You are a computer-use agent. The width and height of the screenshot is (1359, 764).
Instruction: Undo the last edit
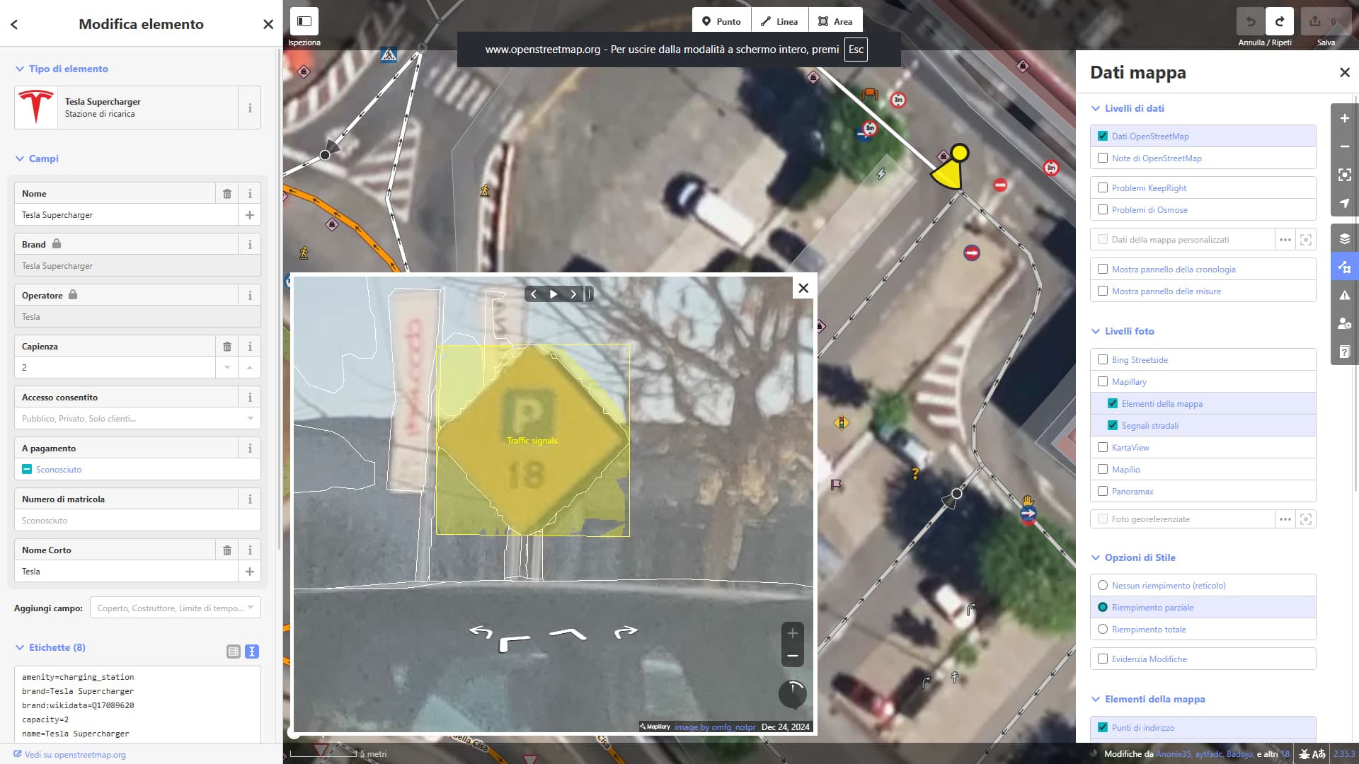[1251, 21]
